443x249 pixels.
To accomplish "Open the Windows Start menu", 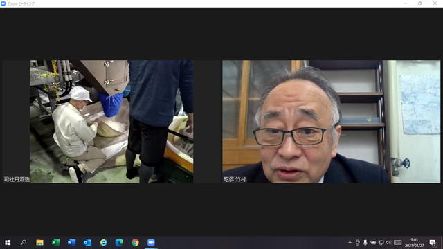I will [8, 243].
